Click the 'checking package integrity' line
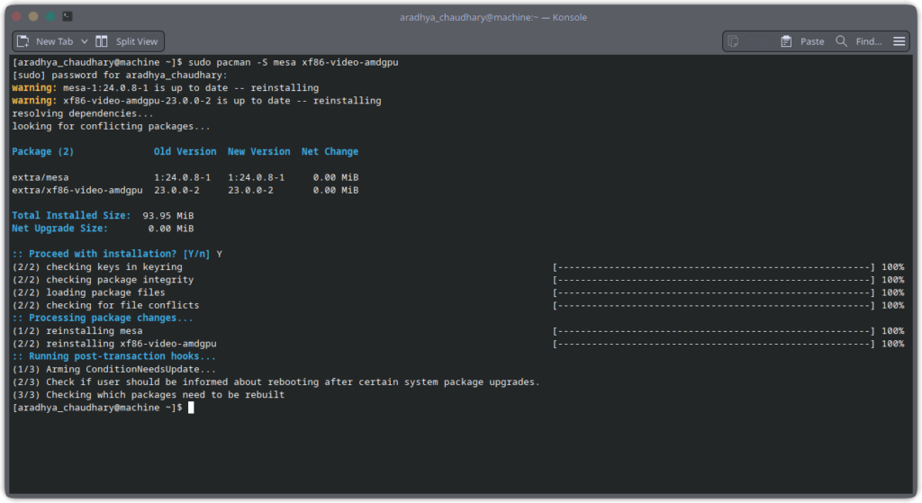The width and height of the screenshot is (922, 503). coord(103,280)
